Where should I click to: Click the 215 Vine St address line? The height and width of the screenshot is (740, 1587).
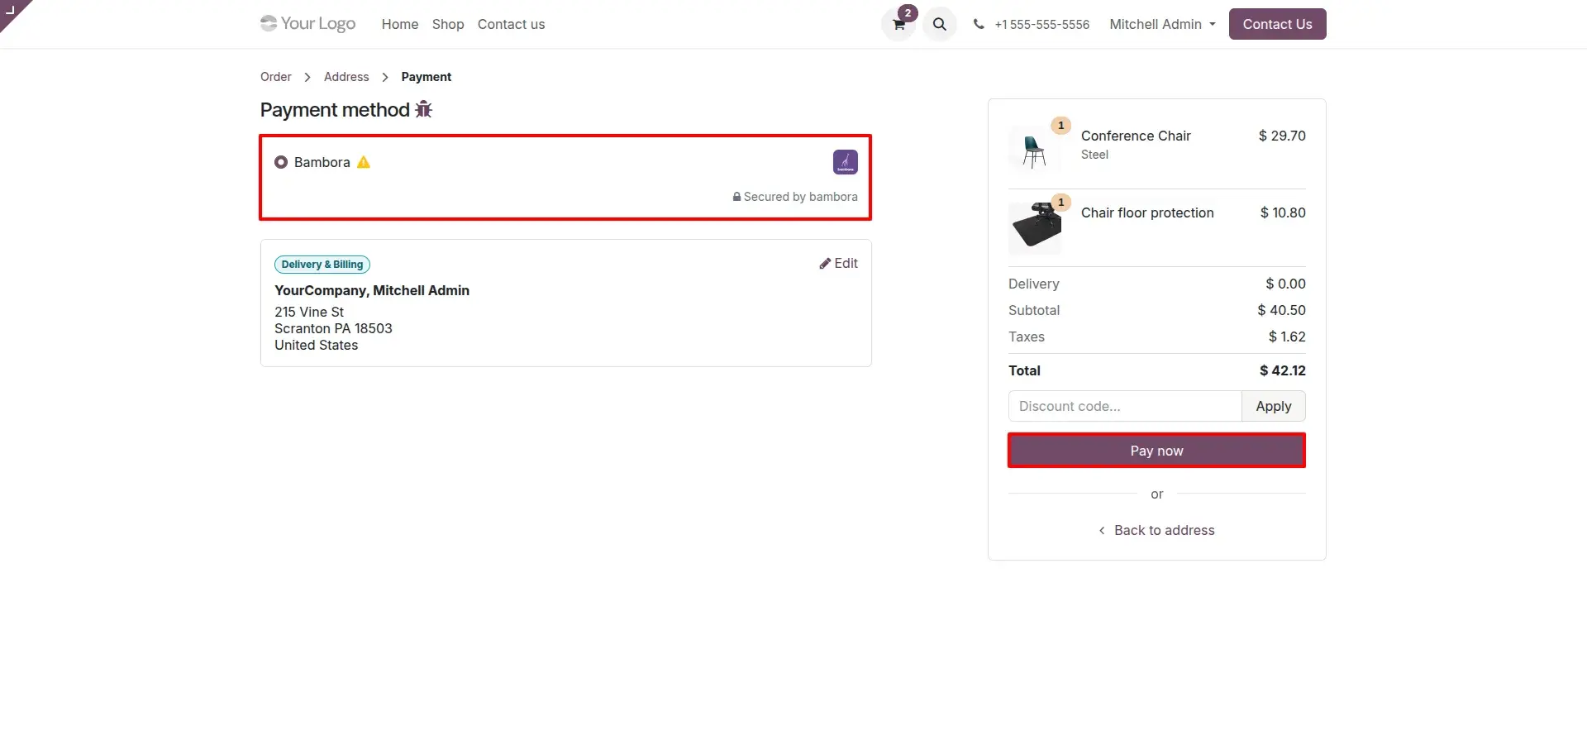coord(309,312)
